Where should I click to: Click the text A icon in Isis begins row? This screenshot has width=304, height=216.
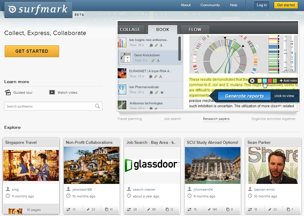(161, 45)
